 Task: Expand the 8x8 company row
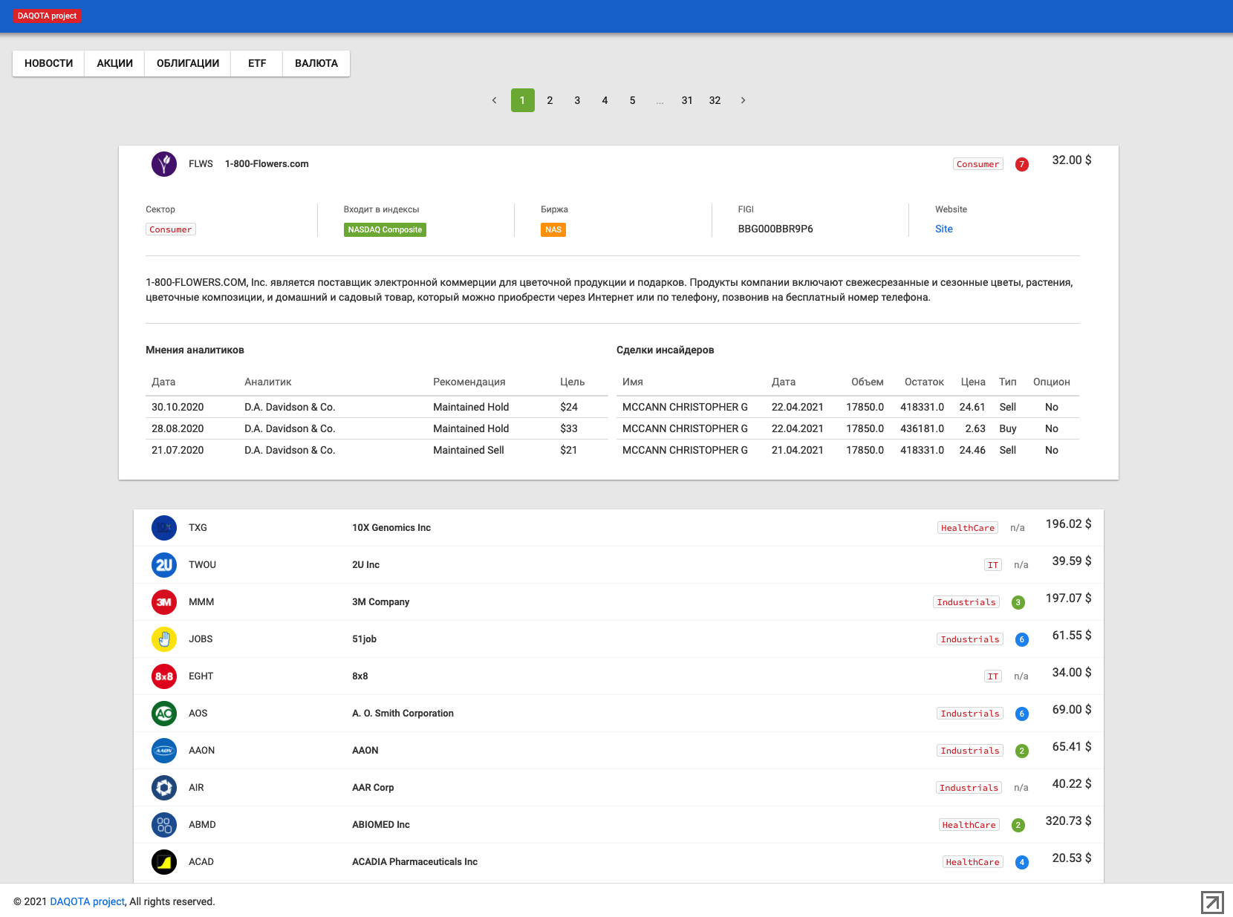[619, 676]
